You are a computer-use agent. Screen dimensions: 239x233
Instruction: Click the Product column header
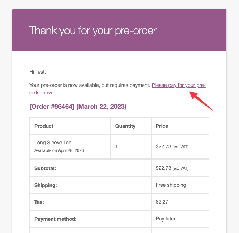(44, 126)
